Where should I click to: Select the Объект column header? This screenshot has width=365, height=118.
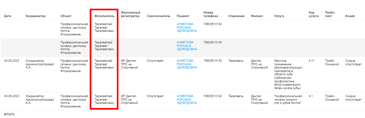click(x=66, y=16)
